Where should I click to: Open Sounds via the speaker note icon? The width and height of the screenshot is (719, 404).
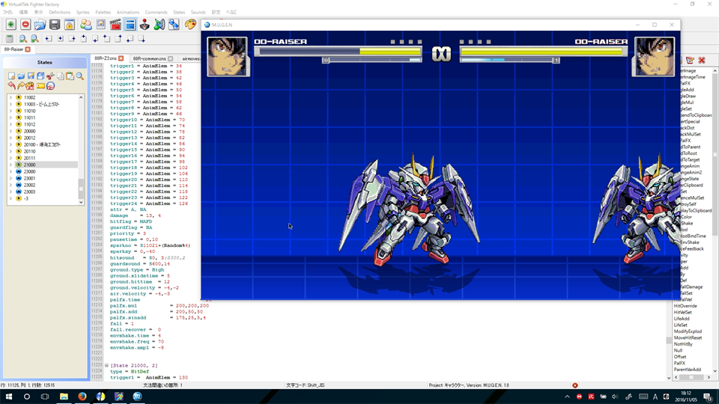(x=159, y=25)
